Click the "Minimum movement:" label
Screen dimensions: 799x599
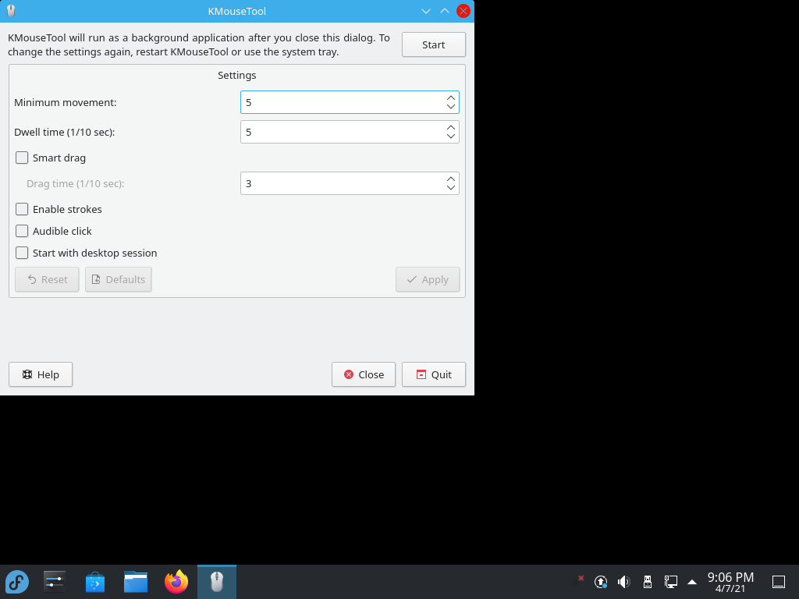coord(66,102)
